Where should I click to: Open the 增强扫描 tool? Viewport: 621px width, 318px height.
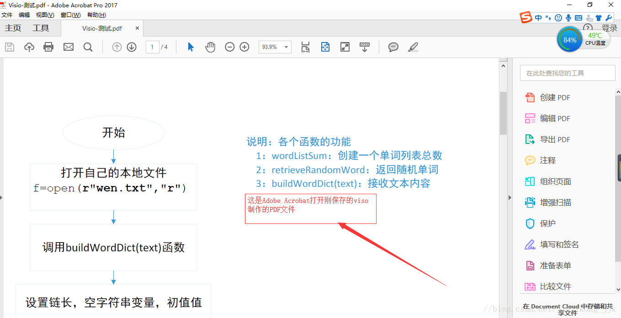[556, 202]
